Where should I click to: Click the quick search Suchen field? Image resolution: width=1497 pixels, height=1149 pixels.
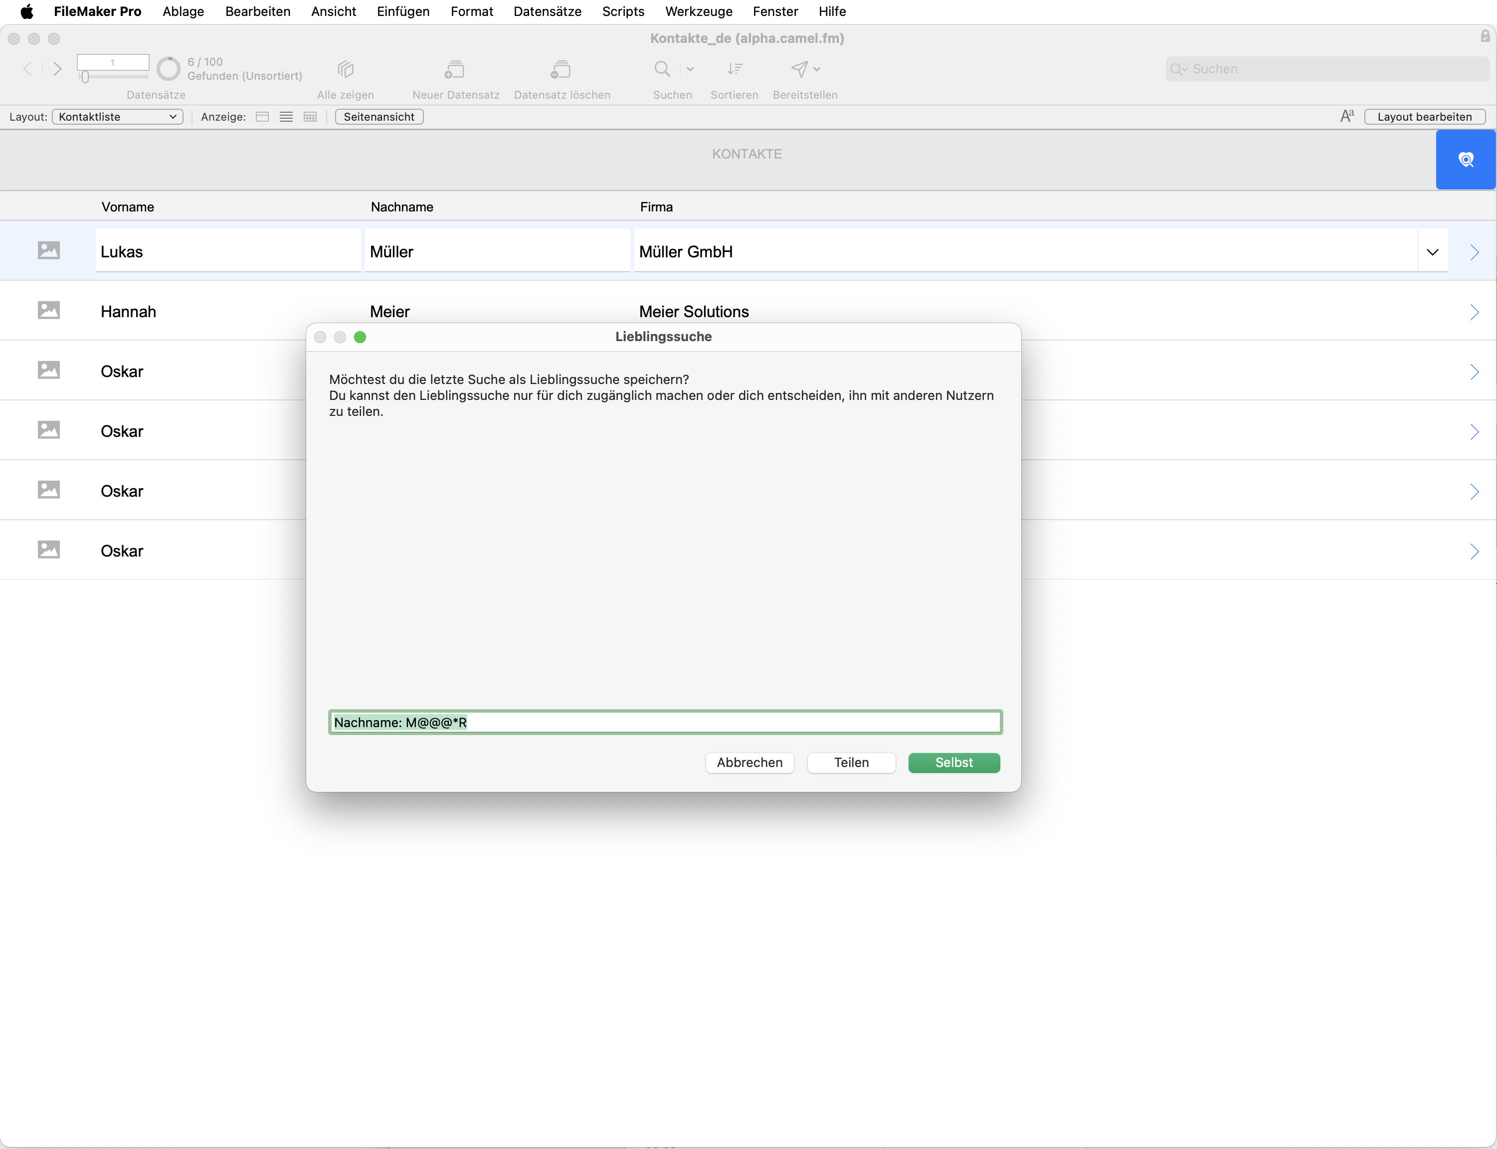pyautogui.click(x=1327, y=69)
